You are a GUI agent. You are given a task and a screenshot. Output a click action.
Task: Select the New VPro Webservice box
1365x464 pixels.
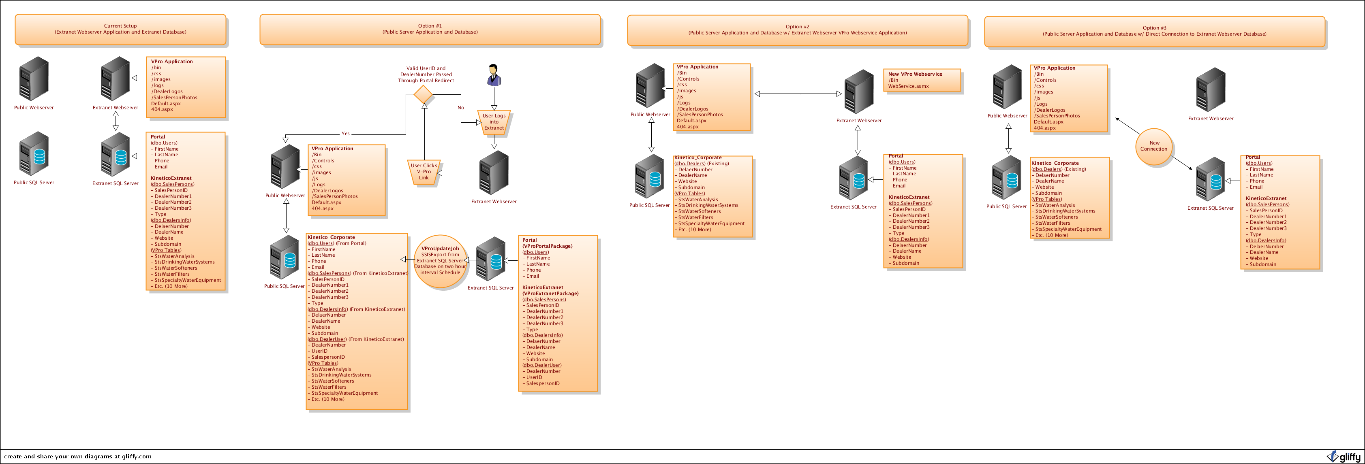point(922,81)
